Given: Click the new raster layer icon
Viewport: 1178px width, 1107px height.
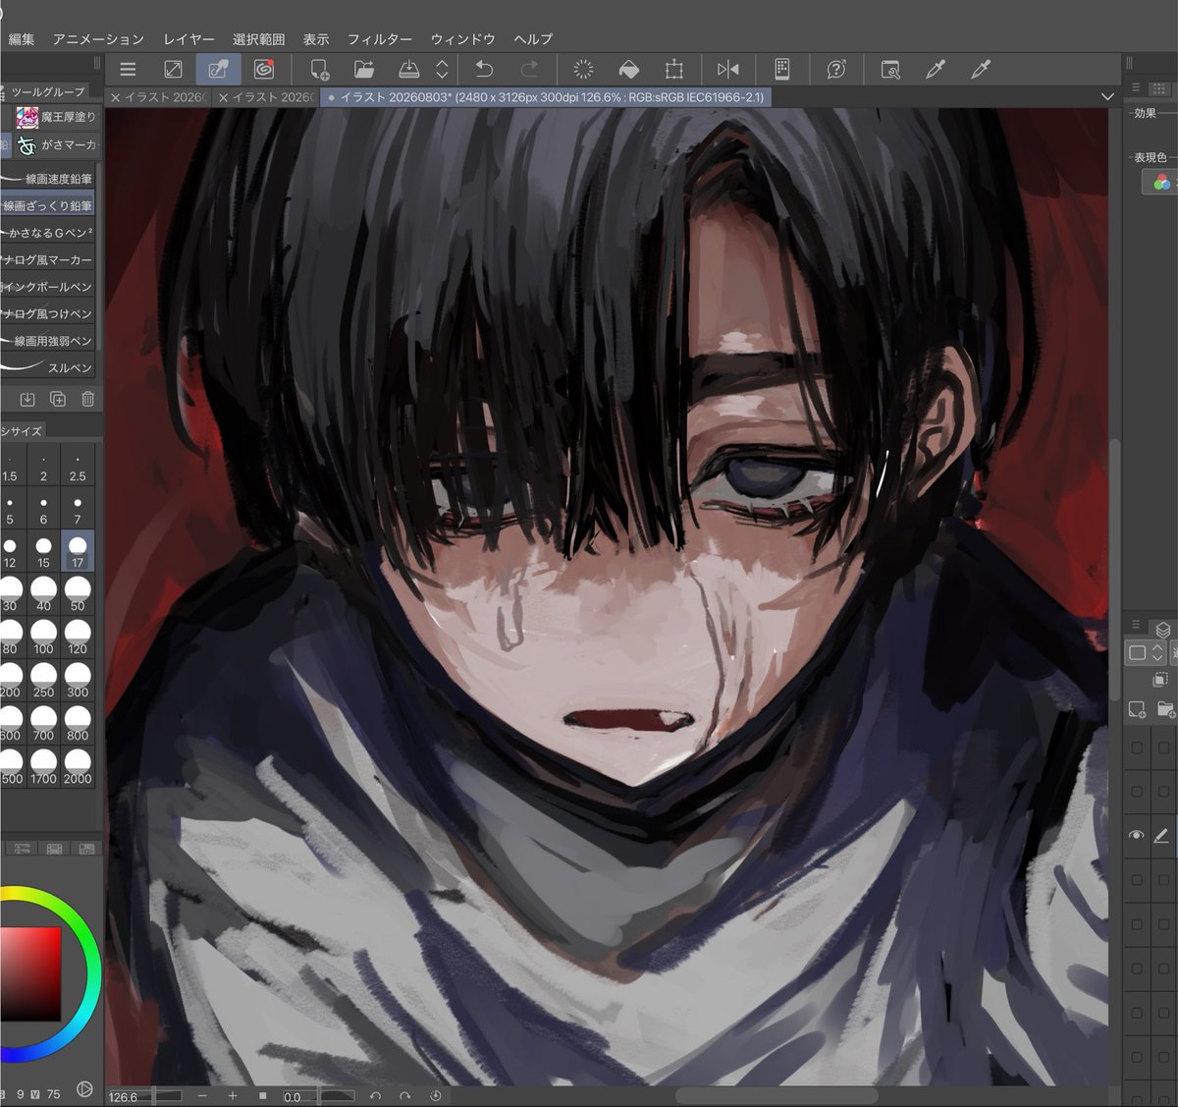Looking at the screenshot, I should [1137, 709].
